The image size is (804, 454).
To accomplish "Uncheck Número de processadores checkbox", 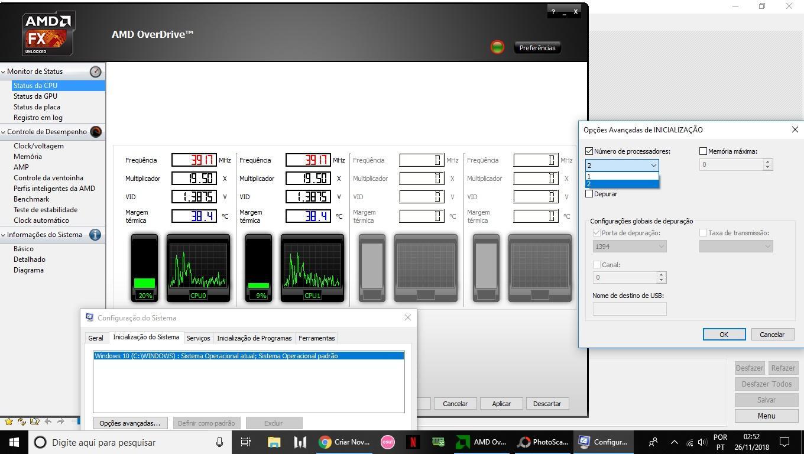I will pos(589,151).
